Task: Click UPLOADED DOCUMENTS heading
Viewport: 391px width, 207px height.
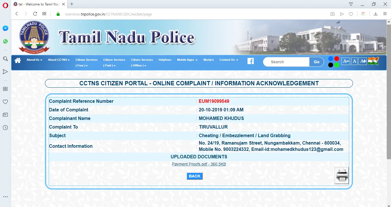Action: pyautogui.click(x=199, y=157)
